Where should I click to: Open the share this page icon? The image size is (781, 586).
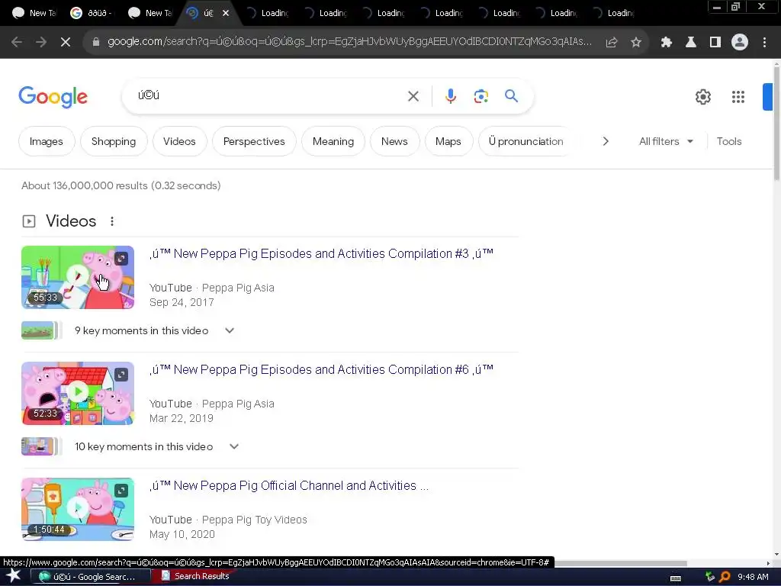[612, 43]
